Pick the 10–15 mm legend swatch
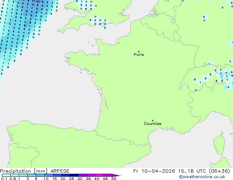 pyautogui.click(x=49, y=175)
